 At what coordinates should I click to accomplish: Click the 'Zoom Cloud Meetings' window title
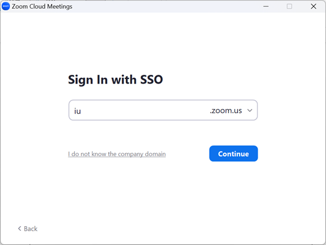42,6
